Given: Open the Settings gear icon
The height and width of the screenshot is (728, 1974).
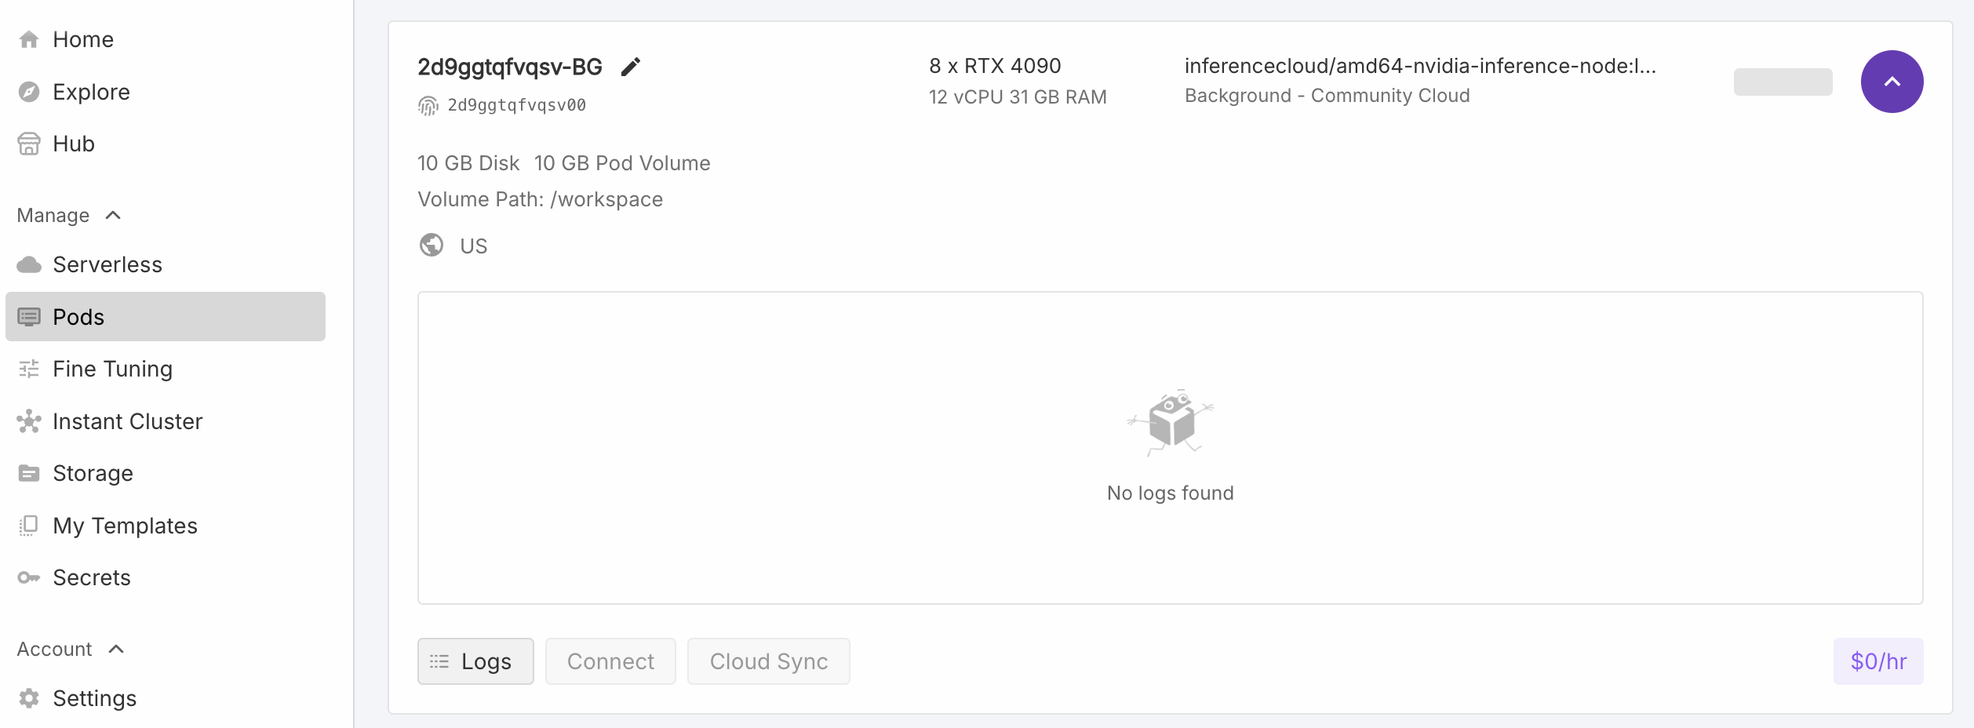Looking at the screenshot, I should (29, 698).
